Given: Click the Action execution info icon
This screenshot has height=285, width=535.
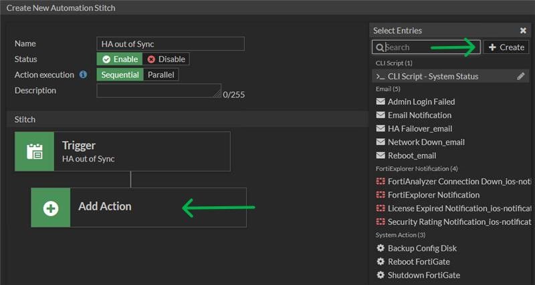Looking at the screenshot, I should pos(84,75).
